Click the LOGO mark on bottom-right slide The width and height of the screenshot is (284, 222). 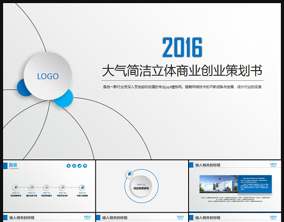click(273, 217)
